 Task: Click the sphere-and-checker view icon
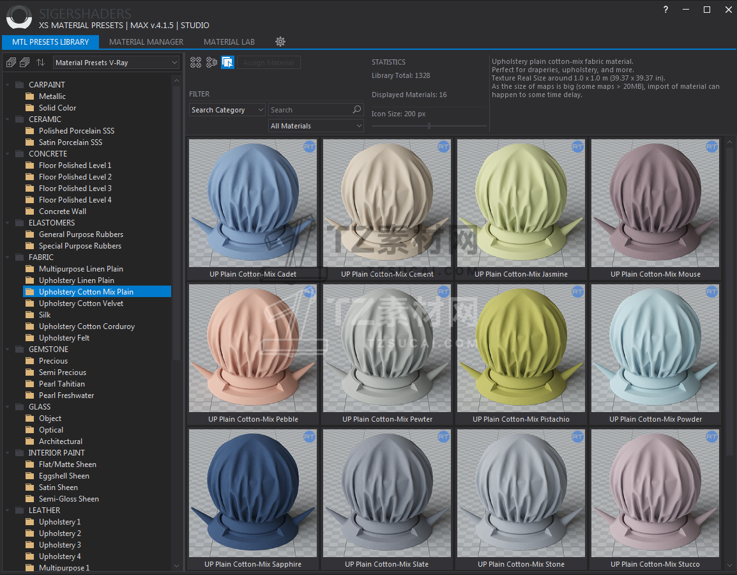click(211, 63)
